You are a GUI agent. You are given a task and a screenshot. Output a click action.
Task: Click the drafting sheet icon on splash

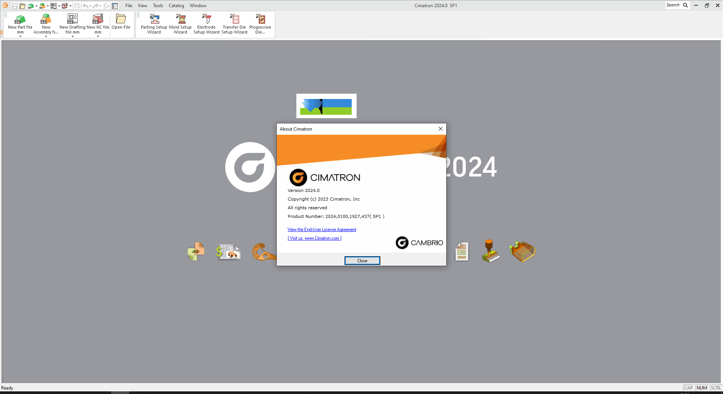pyautogui.click(x=462, y=251)
